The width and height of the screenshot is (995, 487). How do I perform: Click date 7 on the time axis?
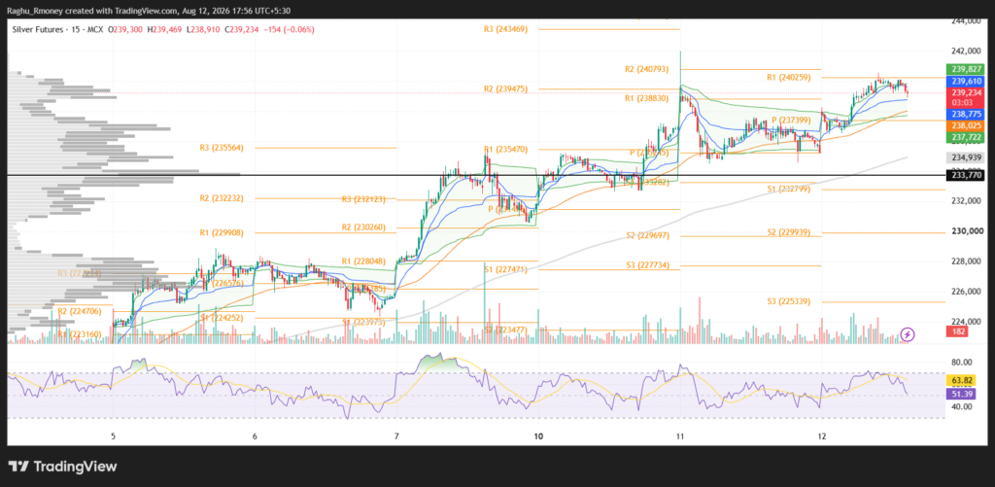pos(396,436)
